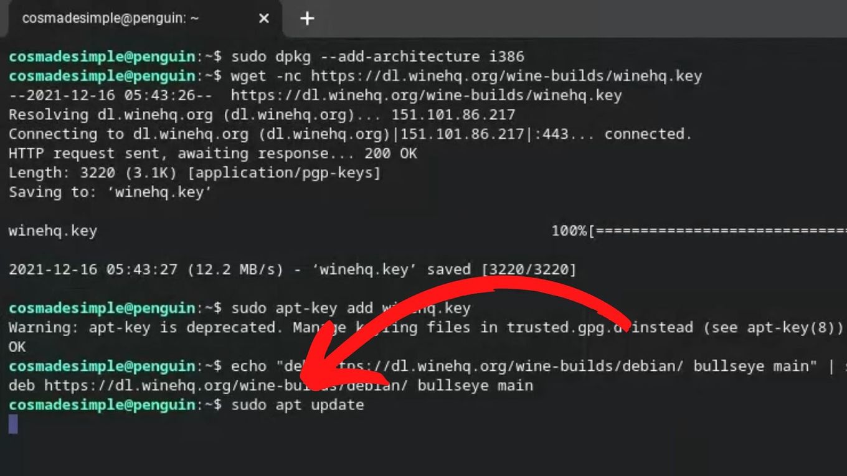Image resolution: width=847 pixels, height=476 pixels.
Task: Open a new terminal tab with plus icon
Action: click(x=306, y=19)
